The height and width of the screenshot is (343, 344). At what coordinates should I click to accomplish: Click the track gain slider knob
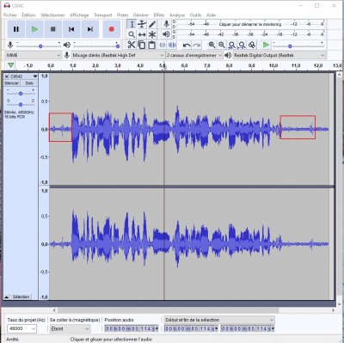coord(21,94)
